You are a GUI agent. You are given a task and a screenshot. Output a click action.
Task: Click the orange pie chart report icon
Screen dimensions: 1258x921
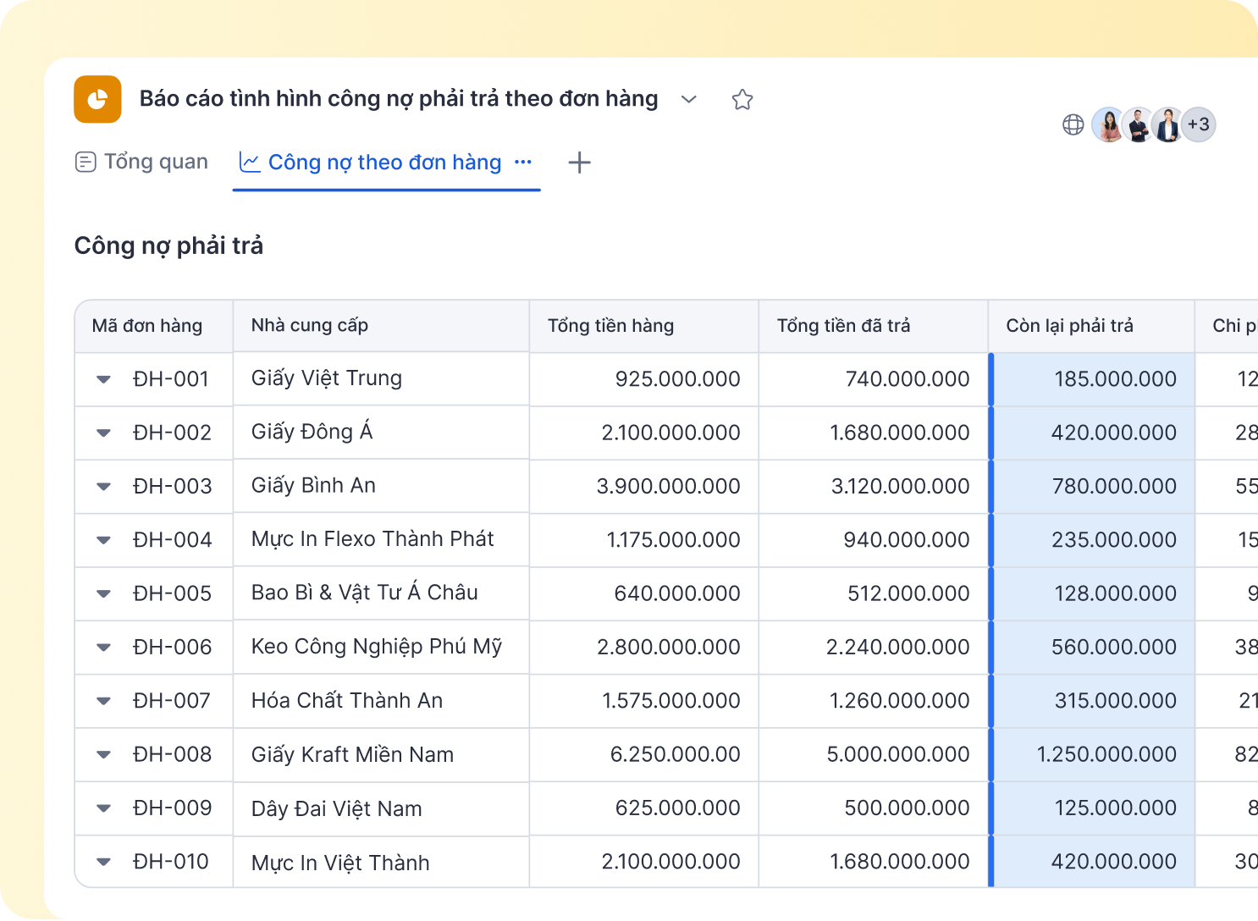pyautogui.click(x=97, y=99)
